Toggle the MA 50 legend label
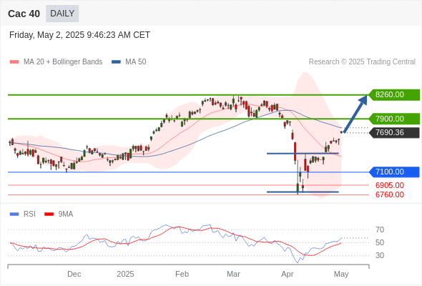 pyautogui.click(x=136, y=62)
